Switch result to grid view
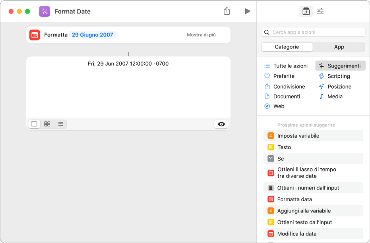Screen dimensions: 370x243 coord(47,124)
